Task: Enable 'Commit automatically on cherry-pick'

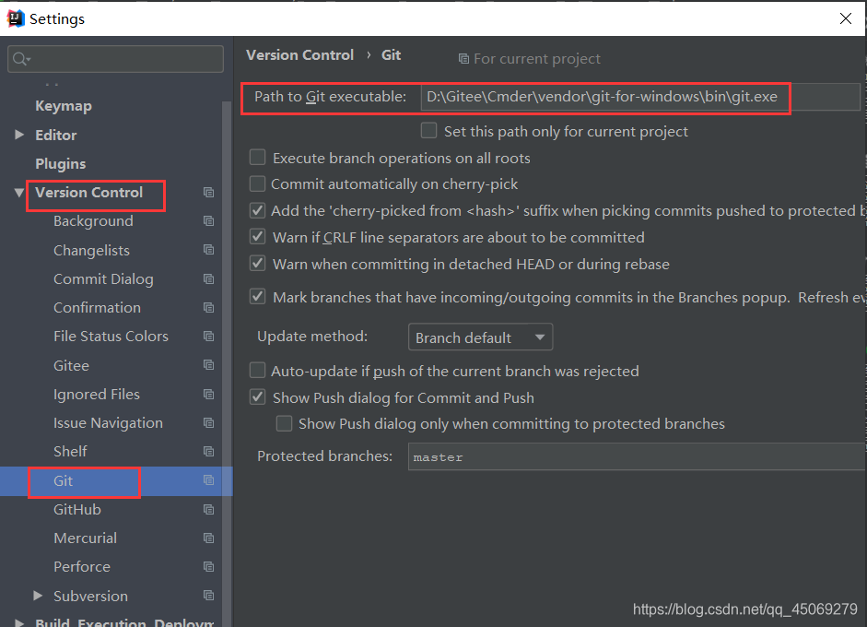Action: (x=258, y=183)
